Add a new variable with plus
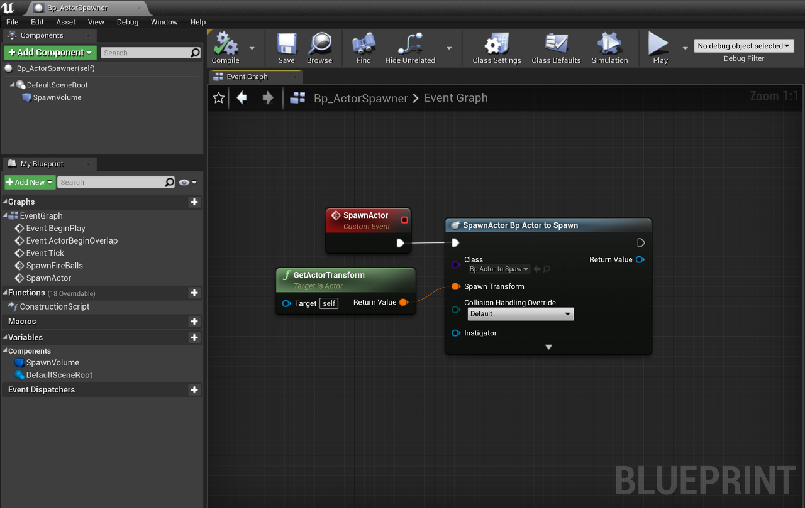This screenshot has height=508, width=805. 194,338
